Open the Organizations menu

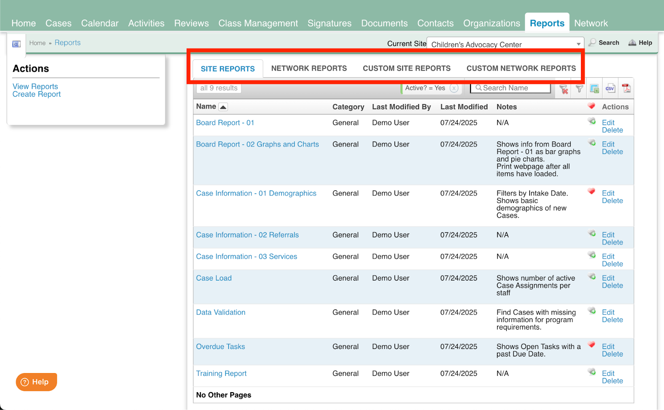pyautogui.click(x=492, y=23)
